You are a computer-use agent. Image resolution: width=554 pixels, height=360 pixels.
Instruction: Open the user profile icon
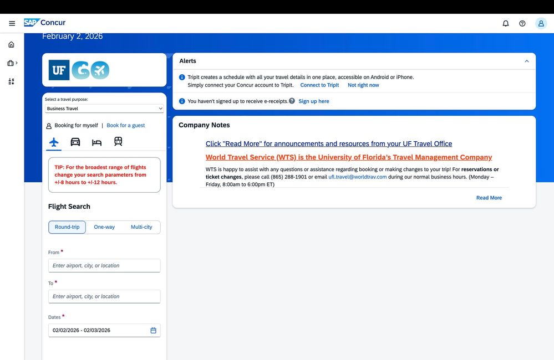click(541, 23)
